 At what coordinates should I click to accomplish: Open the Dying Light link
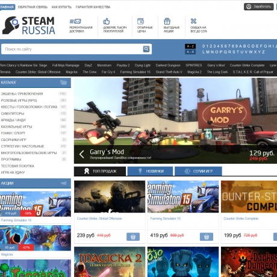(143, 65)
